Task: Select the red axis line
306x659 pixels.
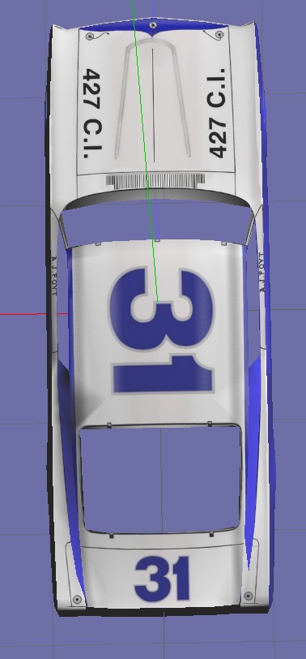Action: point(33,314)
